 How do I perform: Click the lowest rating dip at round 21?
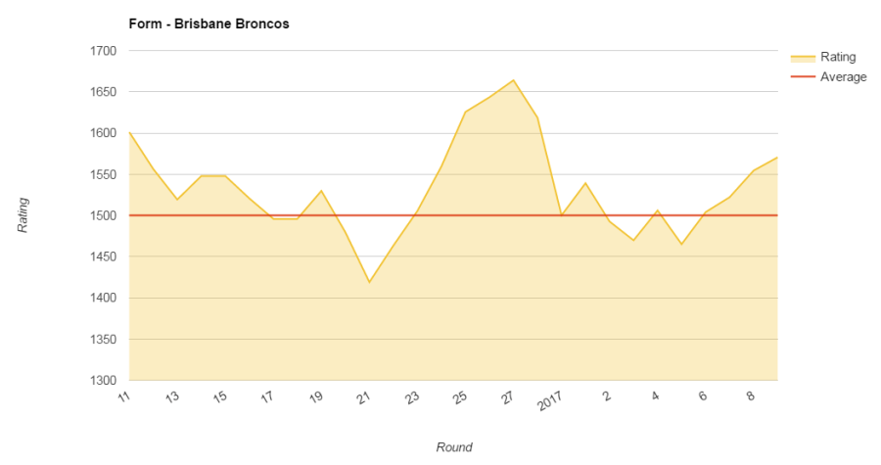coord(369,282)
